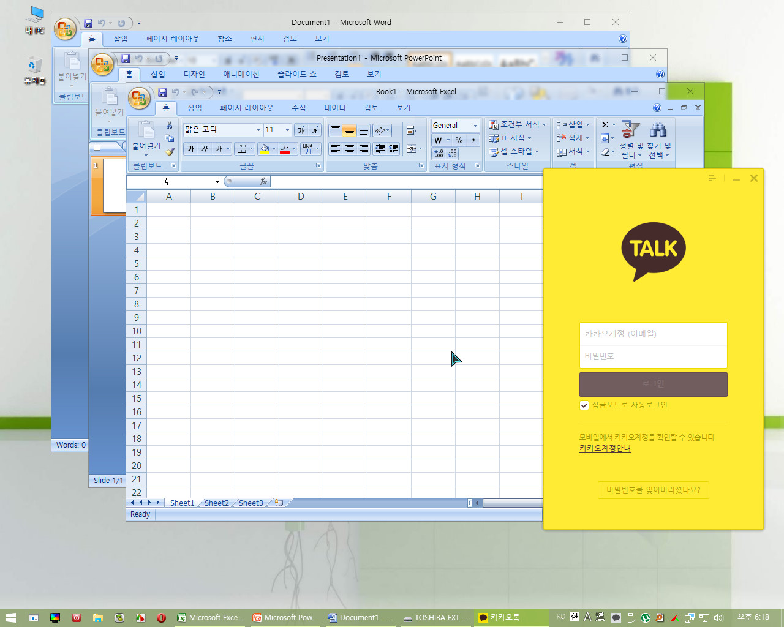This screenshot has height=627, width=784.
Task: Open the Excel 삽입 (Insert) tab
Action: [x=195, y=108]
